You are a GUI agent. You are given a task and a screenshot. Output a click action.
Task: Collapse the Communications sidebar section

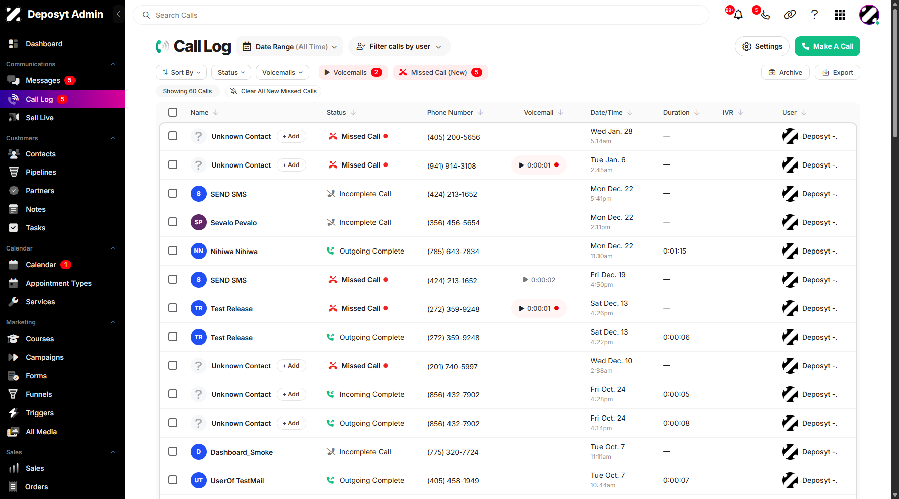click(x=113, y=64)
